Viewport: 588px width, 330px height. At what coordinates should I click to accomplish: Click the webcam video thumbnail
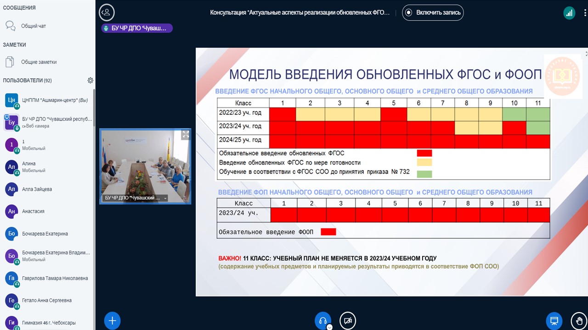[145, 166]
